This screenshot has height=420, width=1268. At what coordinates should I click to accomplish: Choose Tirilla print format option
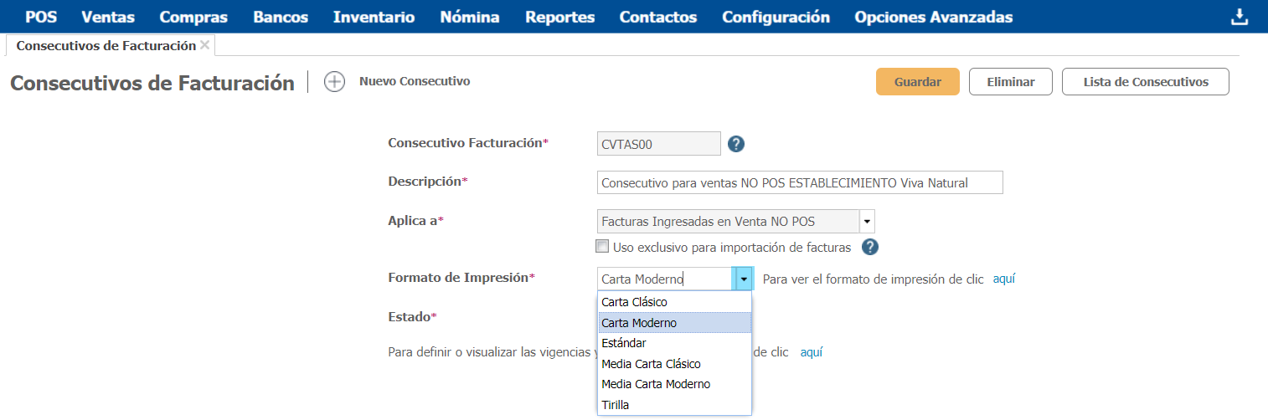[615, 405]
